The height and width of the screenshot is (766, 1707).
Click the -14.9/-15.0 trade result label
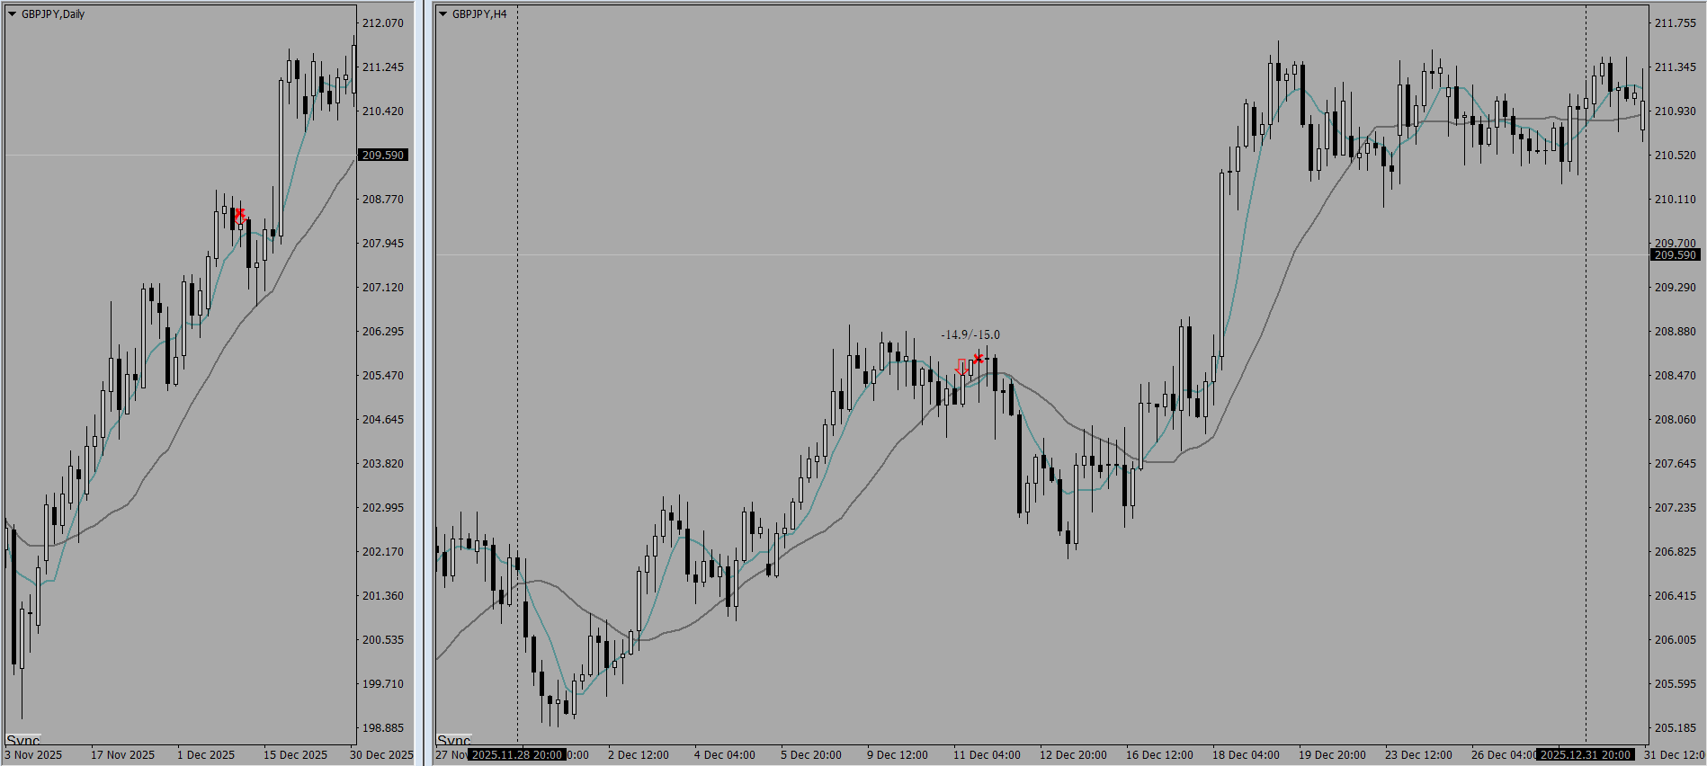970,334
